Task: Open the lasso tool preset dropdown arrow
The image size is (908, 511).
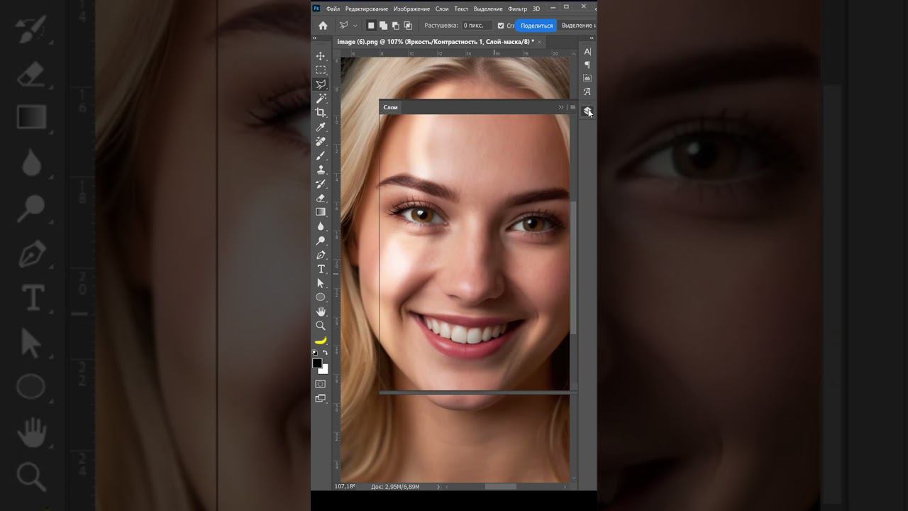Action: pos(355,26)
